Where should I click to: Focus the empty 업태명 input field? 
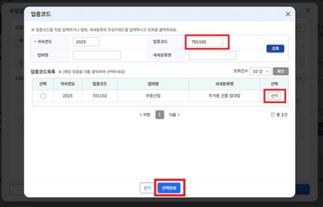point(97,55)
